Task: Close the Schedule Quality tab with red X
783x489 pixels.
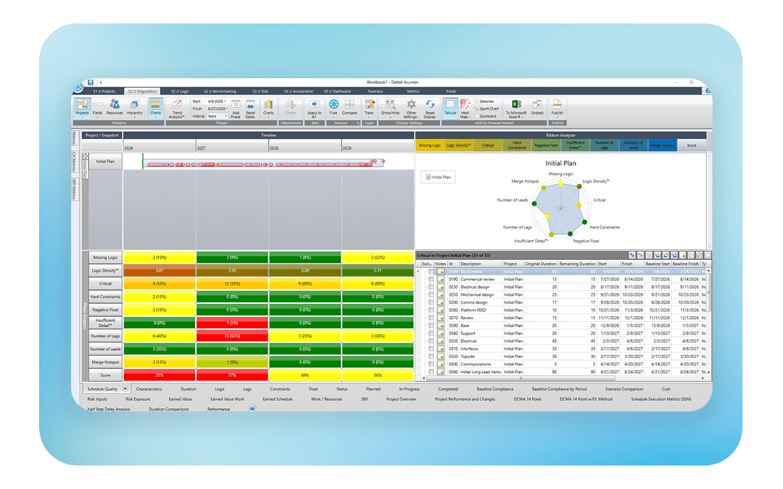Action: click(125, 389)
